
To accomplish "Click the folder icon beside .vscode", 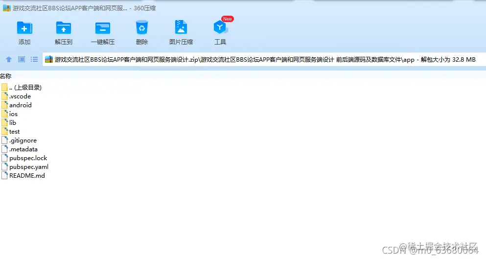I will click(4, 96).
